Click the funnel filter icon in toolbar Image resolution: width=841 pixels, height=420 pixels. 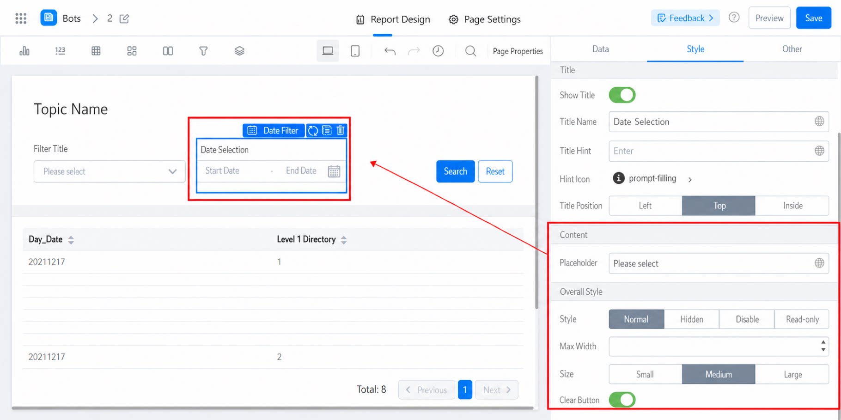click(x=203, y=51)
